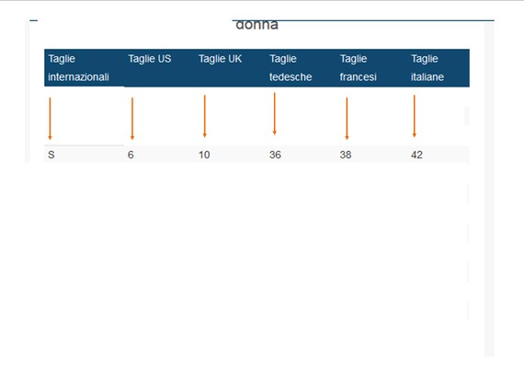
Task: Select the Taglie tedesche header cell
Action: tap(302, 68)
